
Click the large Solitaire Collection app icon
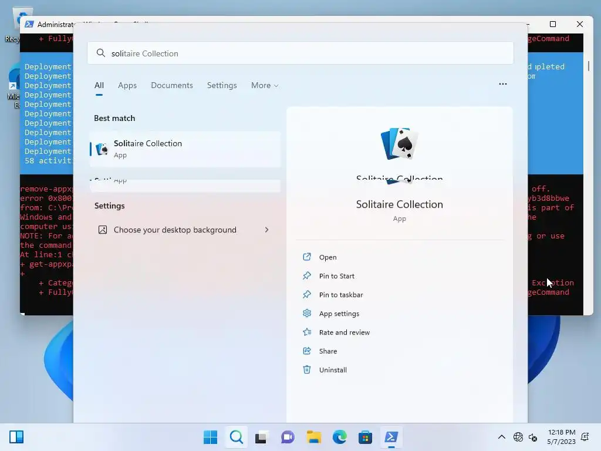click(x=399, y=144)
